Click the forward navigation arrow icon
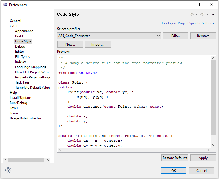 pyautogui.click(x=202, y=14)
